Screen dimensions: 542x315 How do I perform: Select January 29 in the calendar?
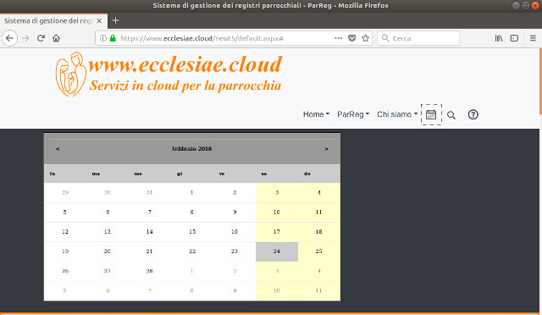65,192
